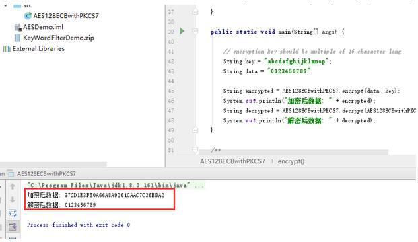
Task: Click the encrypt() breadcrumb item
Action: point(291,161)
